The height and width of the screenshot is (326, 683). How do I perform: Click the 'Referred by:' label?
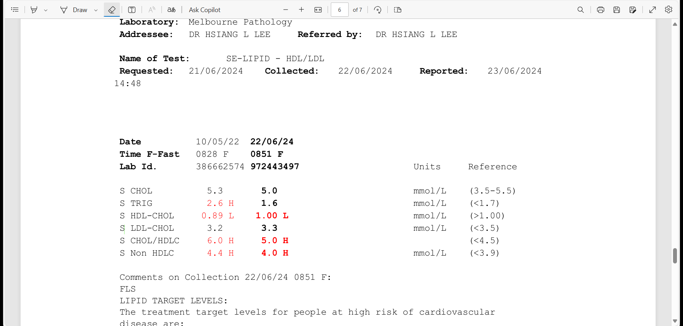tap(330, 34)
